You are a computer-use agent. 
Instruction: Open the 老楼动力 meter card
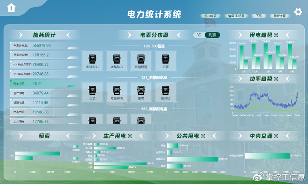coord(117,61)
